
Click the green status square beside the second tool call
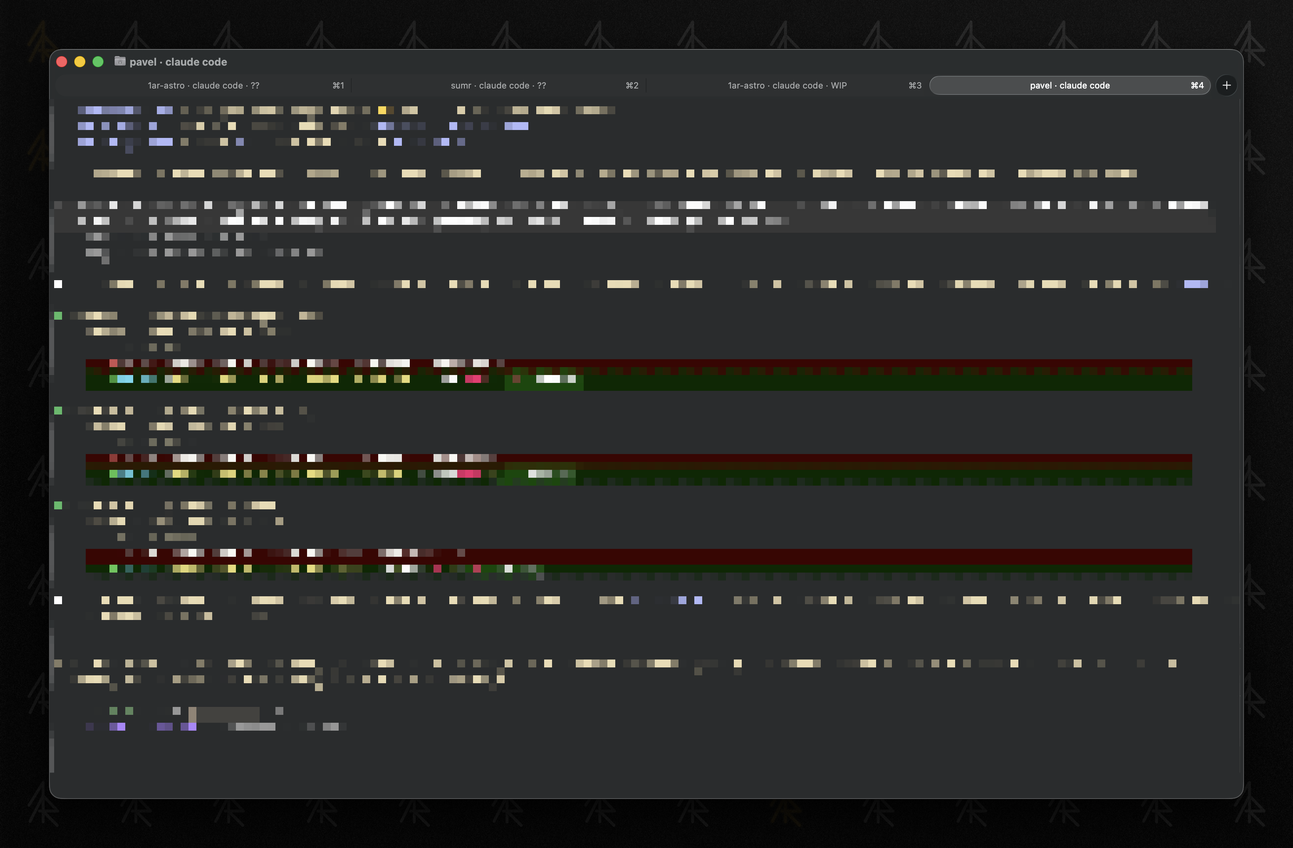(58, 410)
